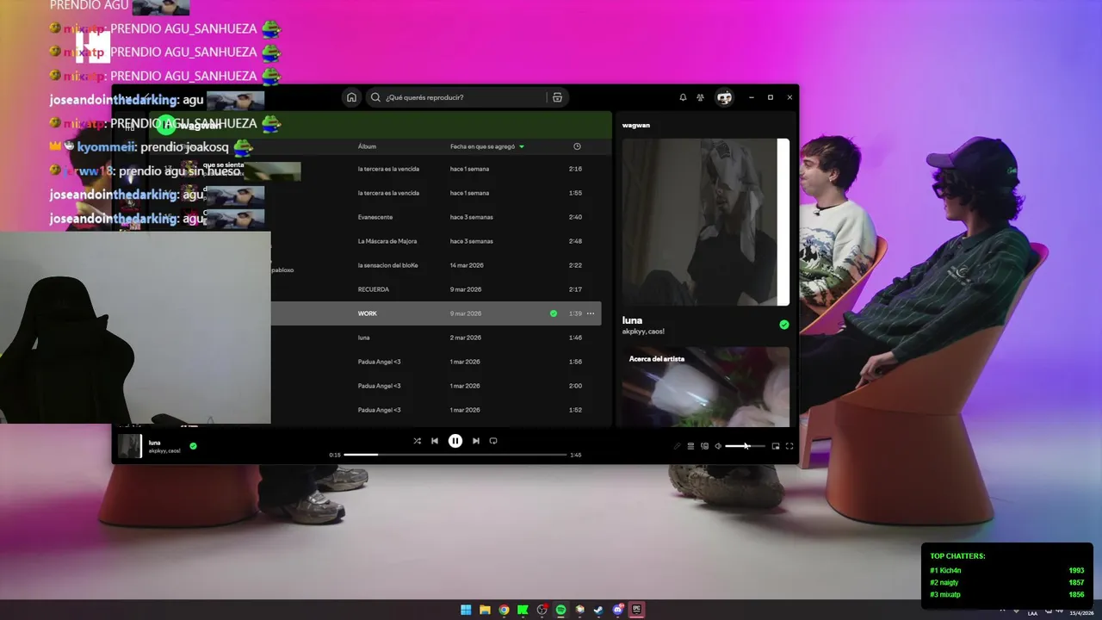Open the Browse icon beside search

tap(557, 97)
